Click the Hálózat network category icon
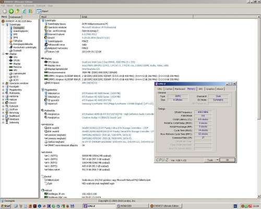 [7, 100]
